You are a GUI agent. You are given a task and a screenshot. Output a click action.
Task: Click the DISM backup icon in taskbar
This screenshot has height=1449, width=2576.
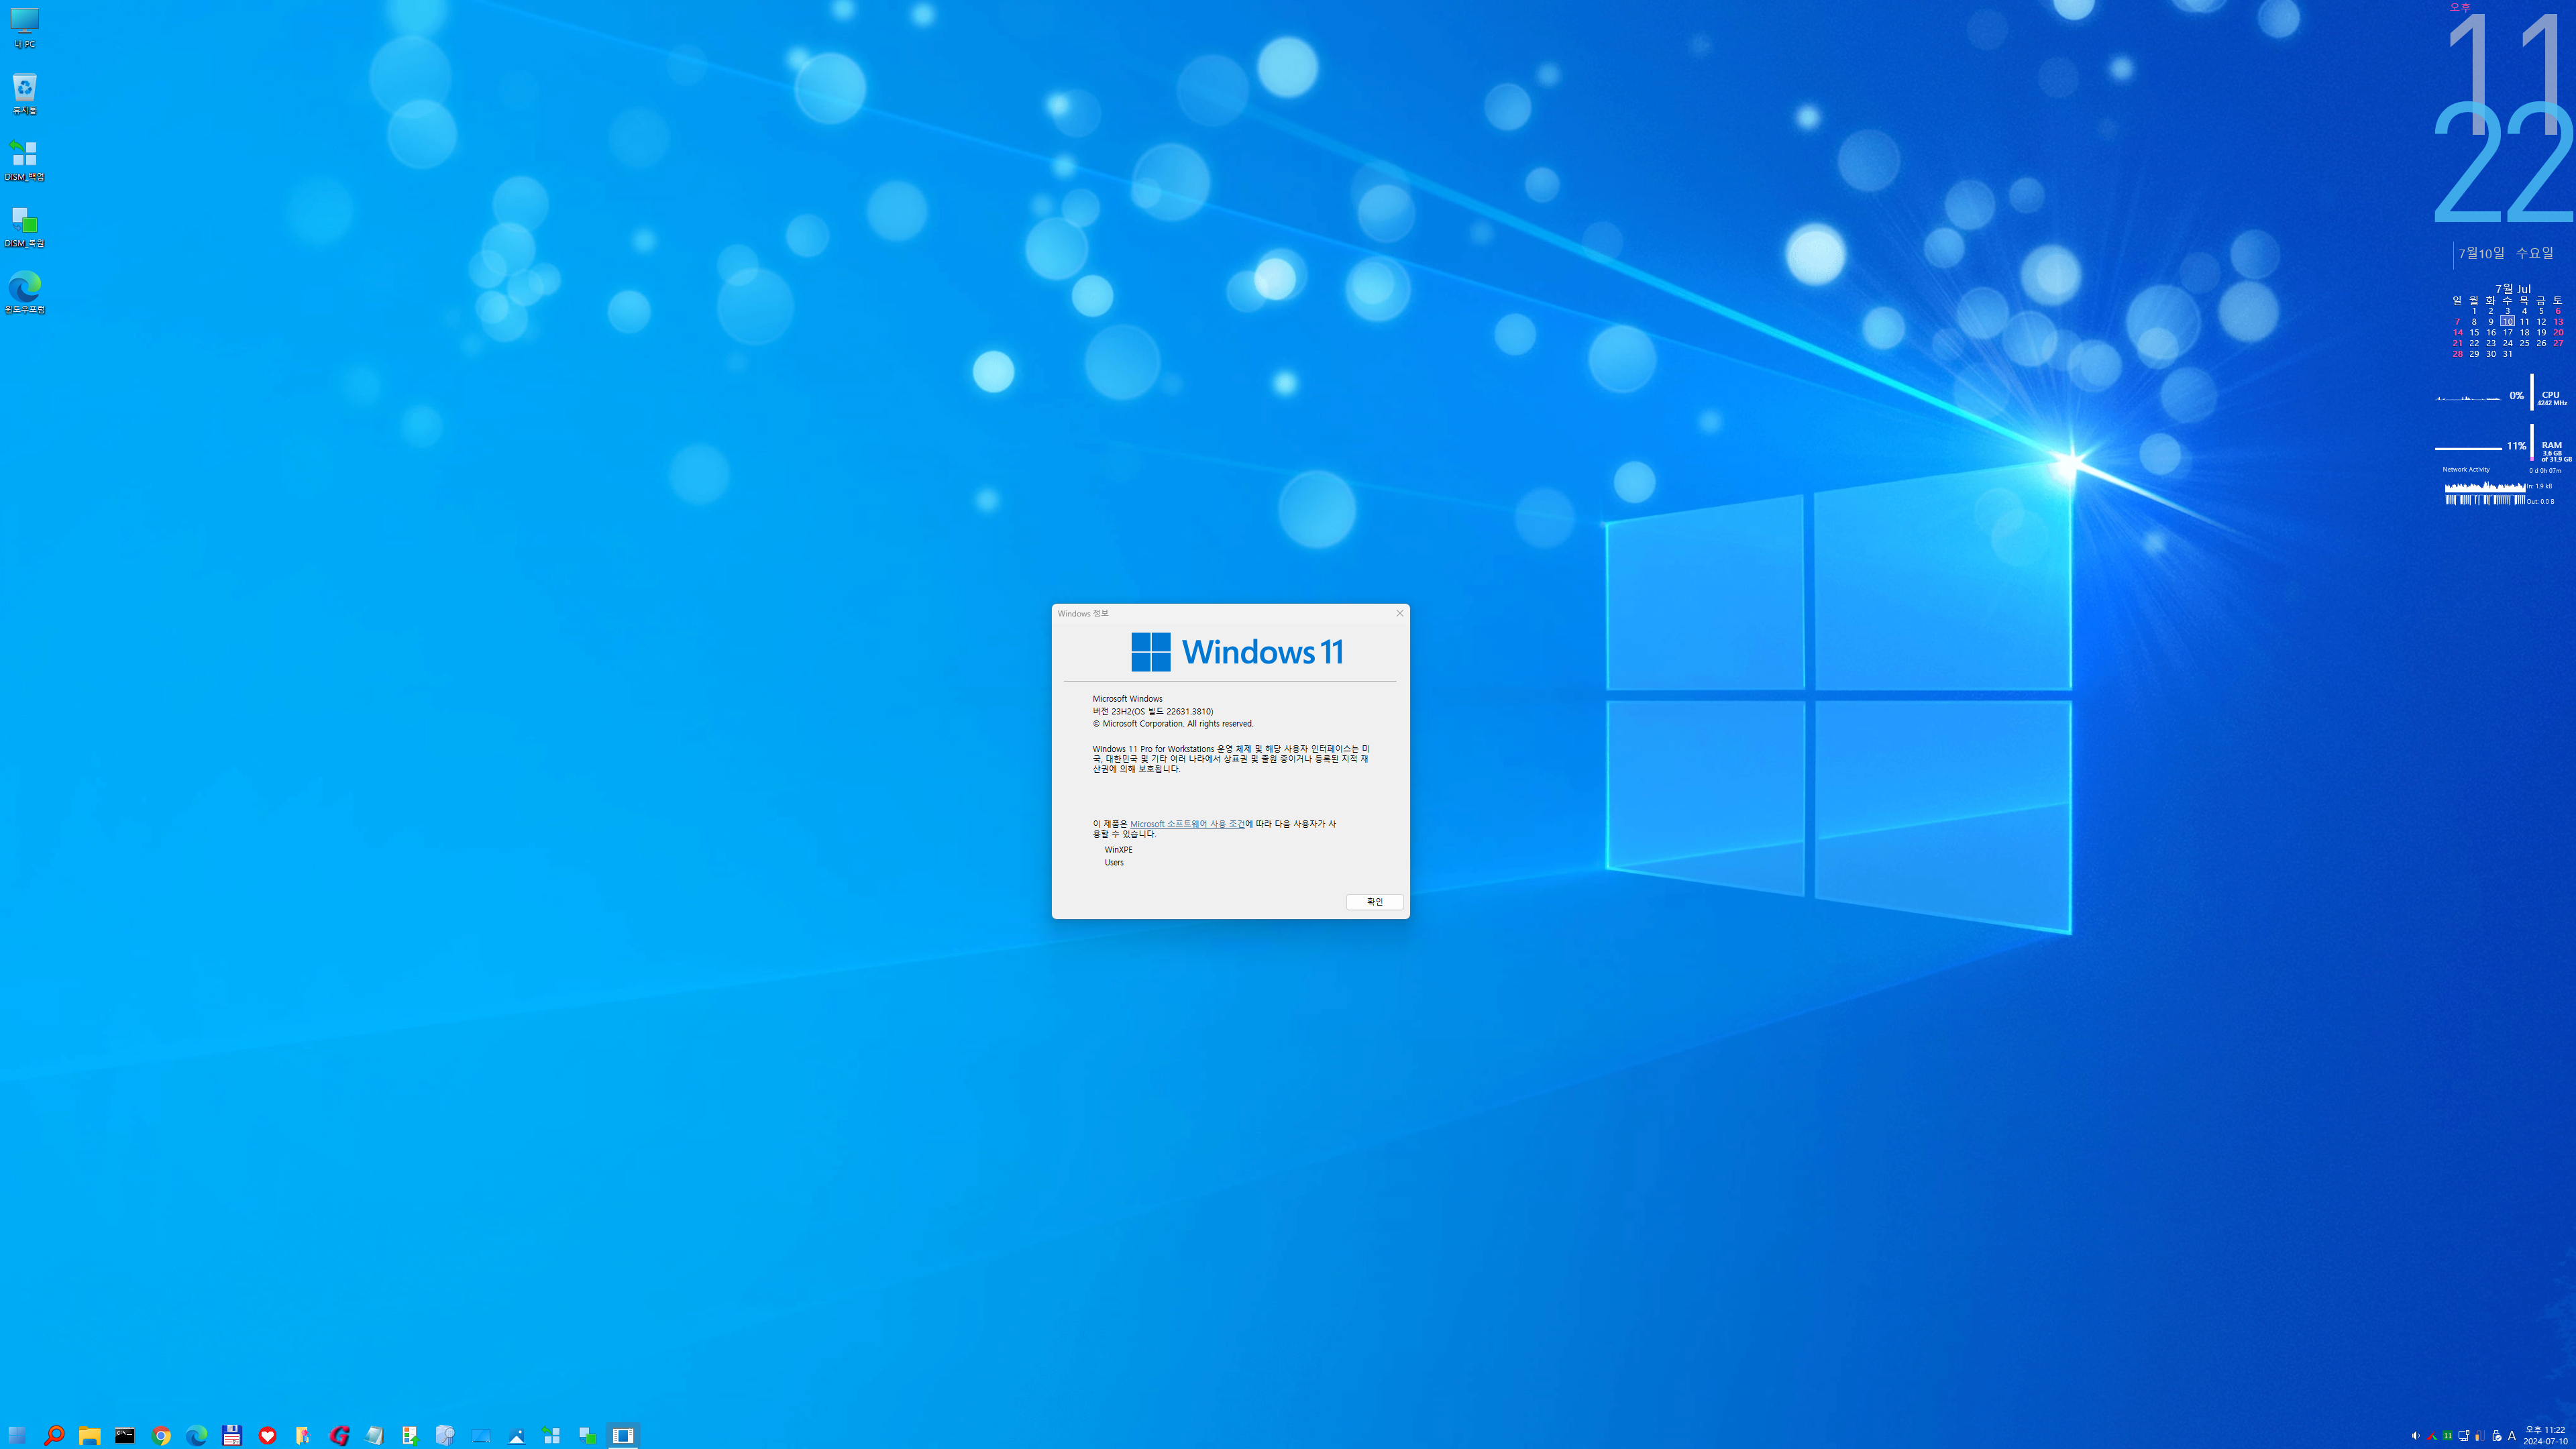point(552,1435)
